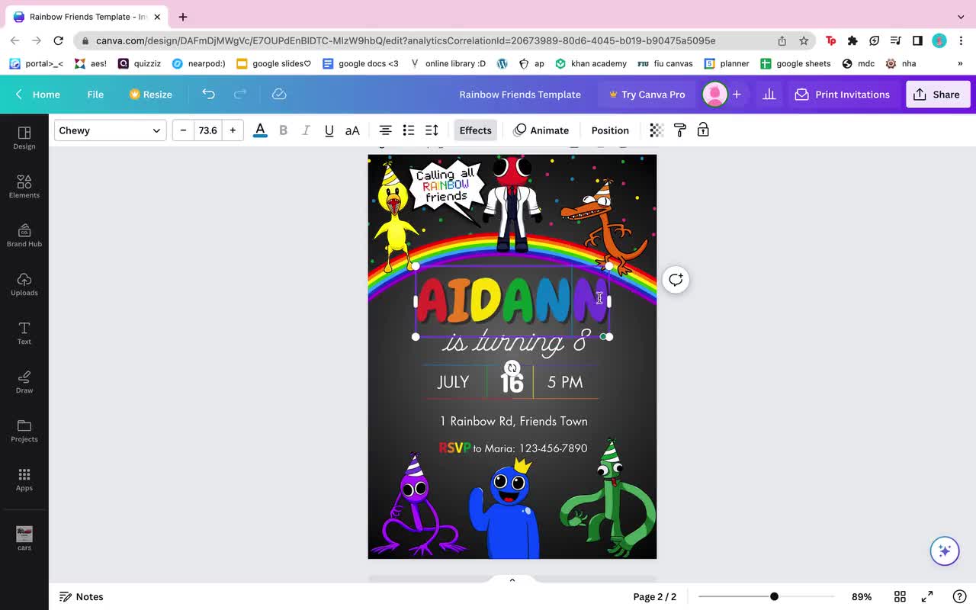The height and width of the screenshot is (610, 976).
Task: Click the Canva address bar URL
Action: (406, 40)
